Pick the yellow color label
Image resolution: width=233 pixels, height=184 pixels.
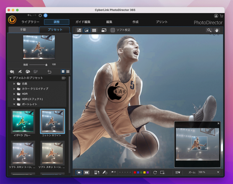[x=145, y=172]
